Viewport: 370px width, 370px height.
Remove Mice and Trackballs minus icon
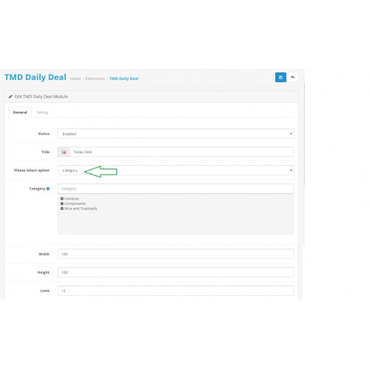62,209
